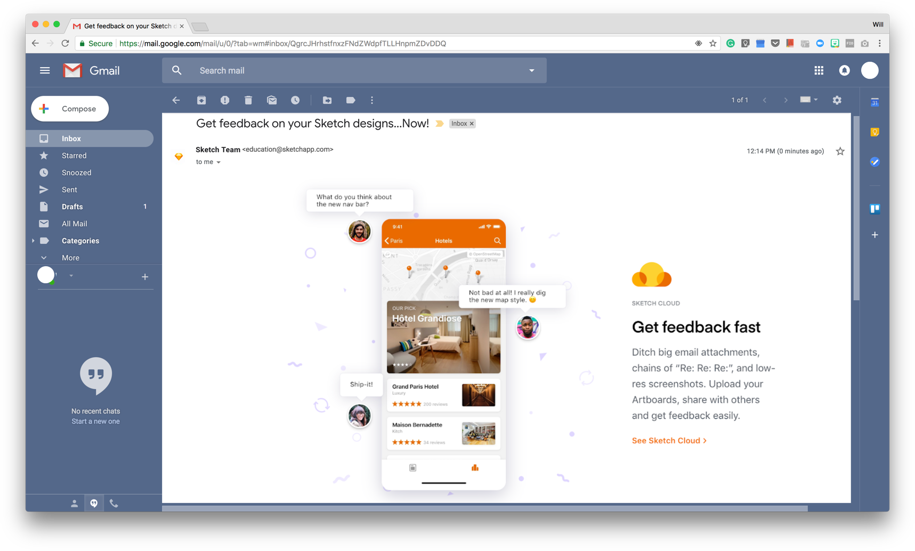Open Hangouts status dropdown arrow
Viewport: 915px width, 551px height.
pos(71,276)
